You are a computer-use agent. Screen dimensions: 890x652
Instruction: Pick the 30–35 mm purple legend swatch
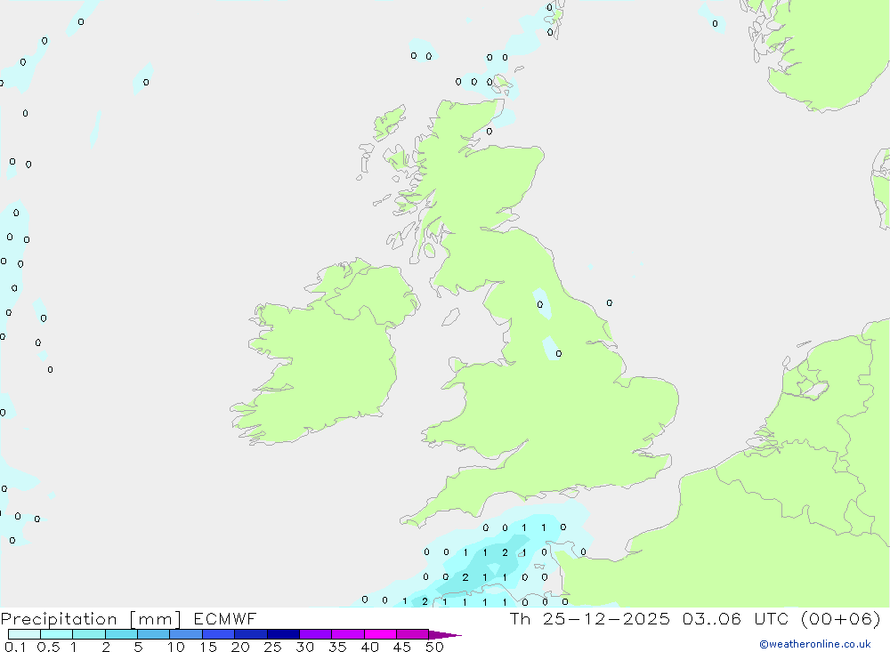315,635
